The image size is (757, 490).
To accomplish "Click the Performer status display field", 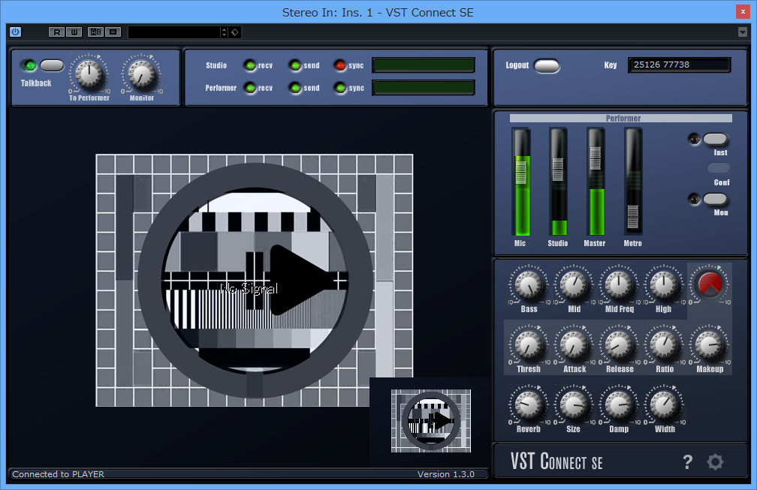I will [x=424, y=88].
